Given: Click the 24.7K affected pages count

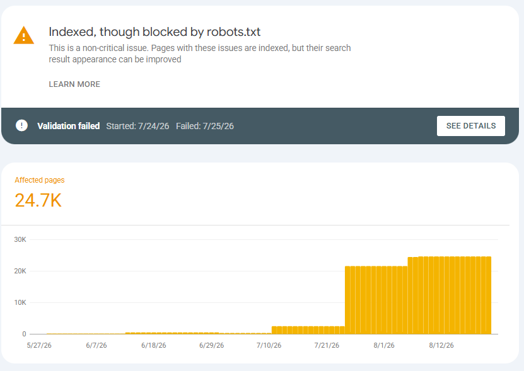Looking at the screenshot, I should pyautogui.click(x=38, y=200).
